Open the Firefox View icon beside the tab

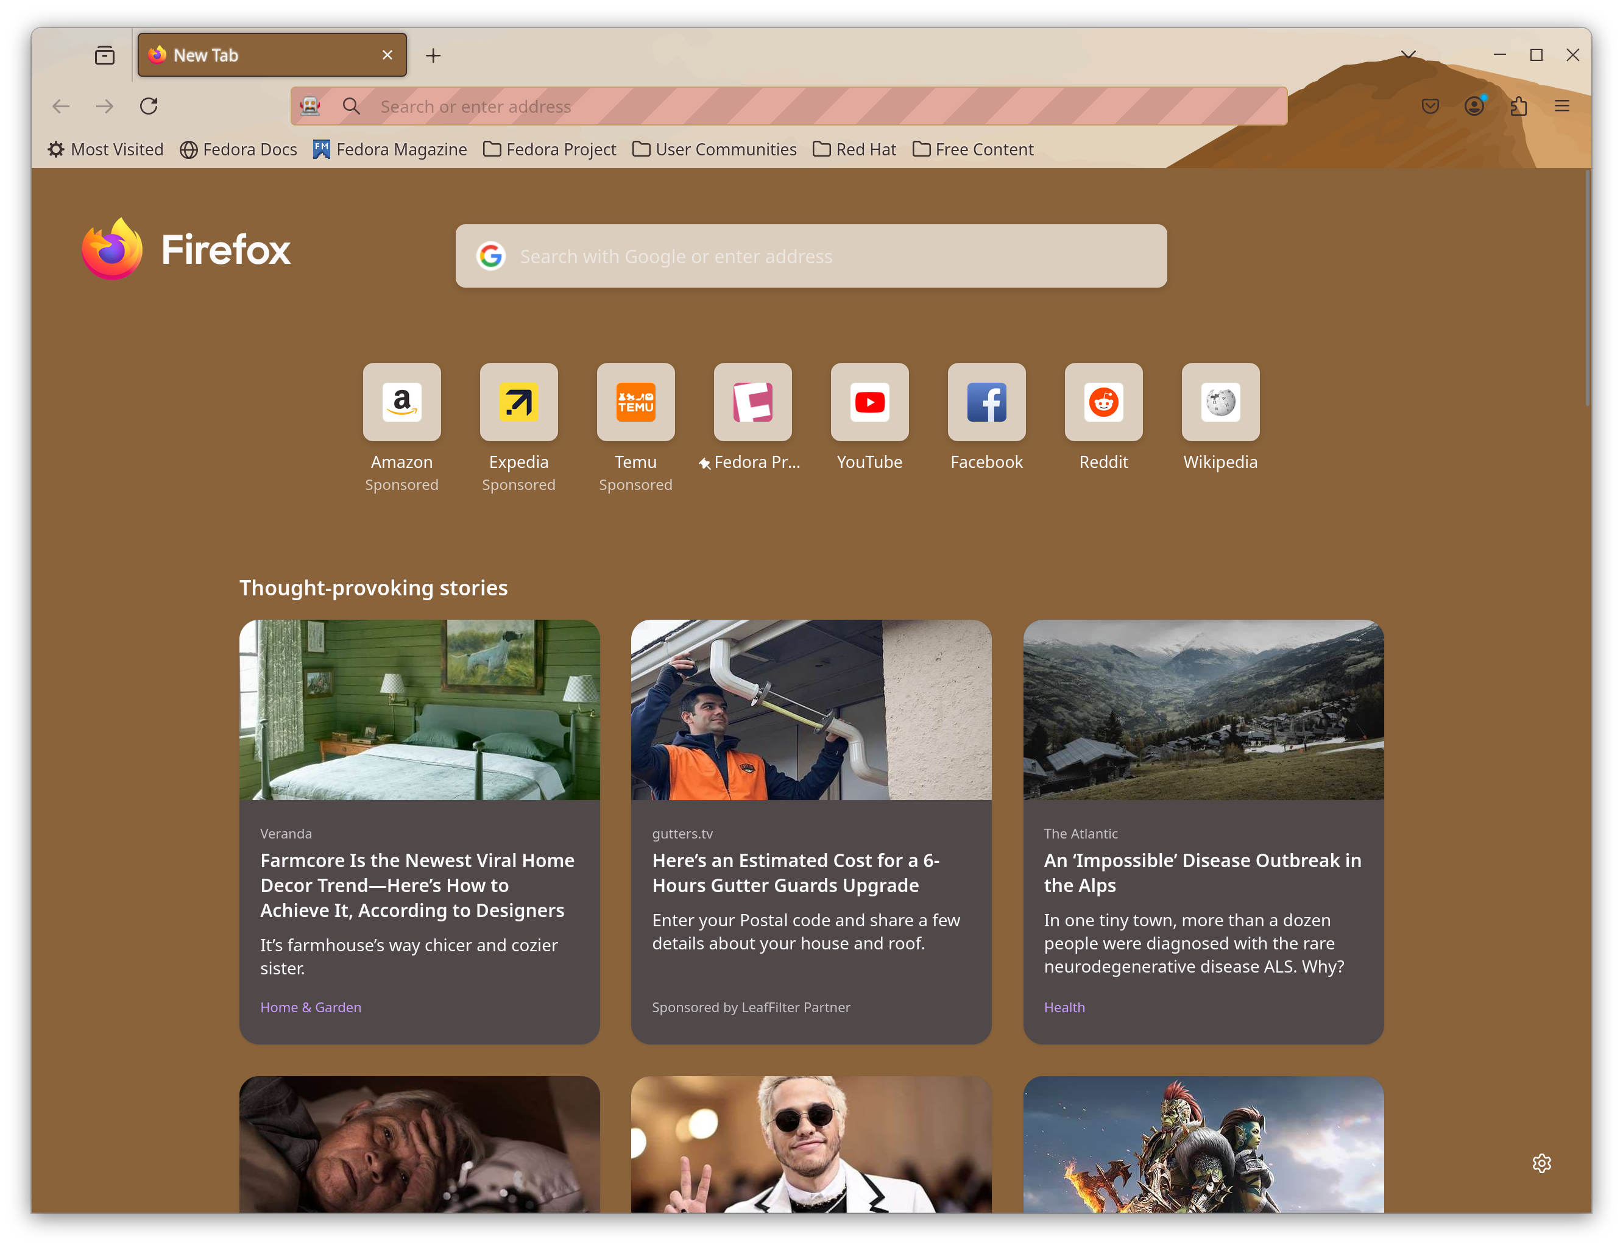pyautogui.click(x=105, y=55)
